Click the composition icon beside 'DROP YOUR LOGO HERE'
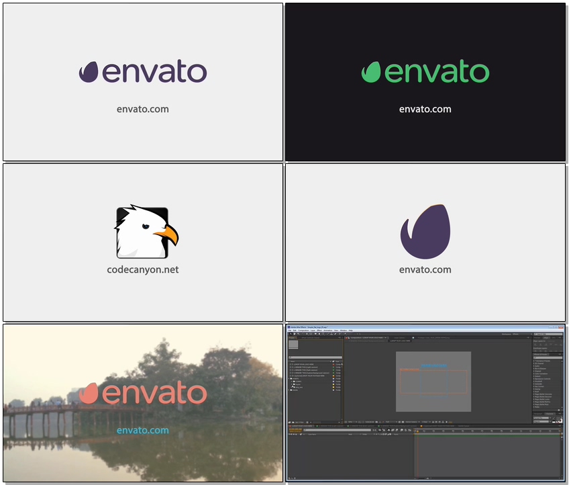 (291, 364)
